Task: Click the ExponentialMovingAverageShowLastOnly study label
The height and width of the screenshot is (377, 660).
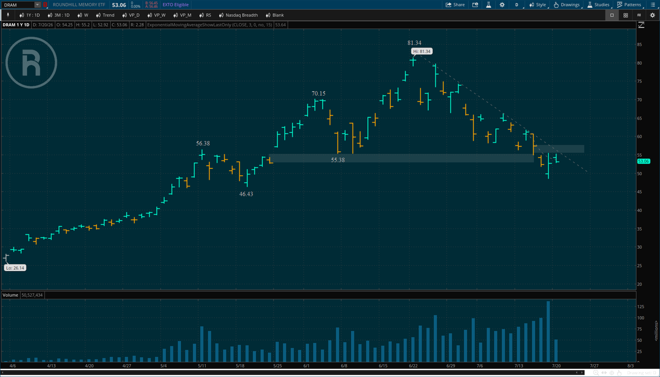Action: pyautogui.click(x=210, y=25)
